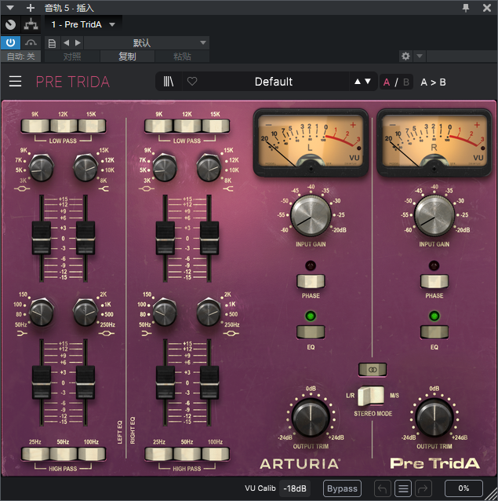Load next host preset arrow
498x501 pixels.
point(78,43)
